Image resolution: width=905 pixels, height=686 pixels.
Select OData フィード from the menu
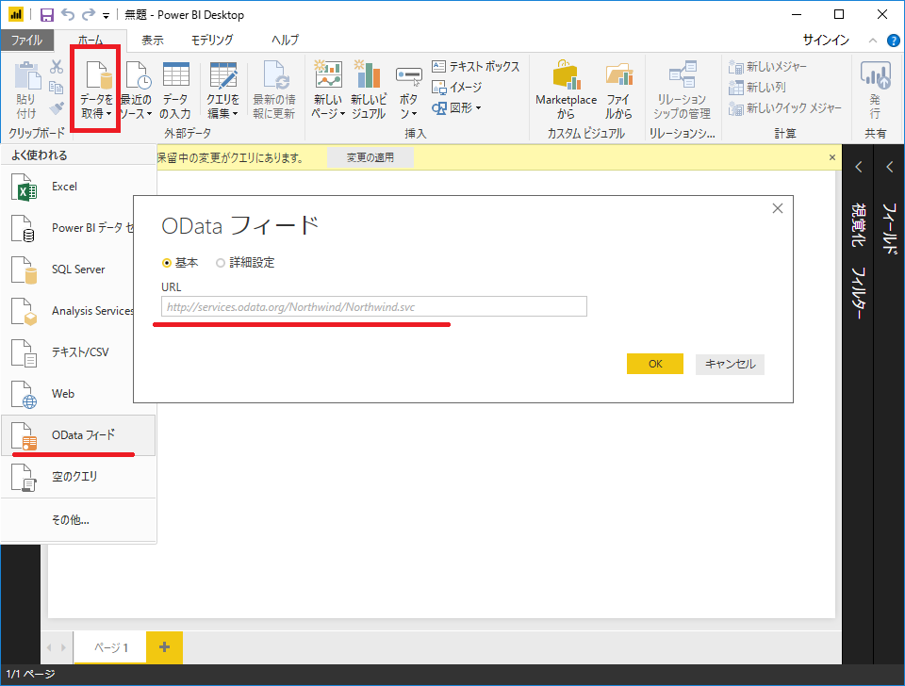(78, 435)
